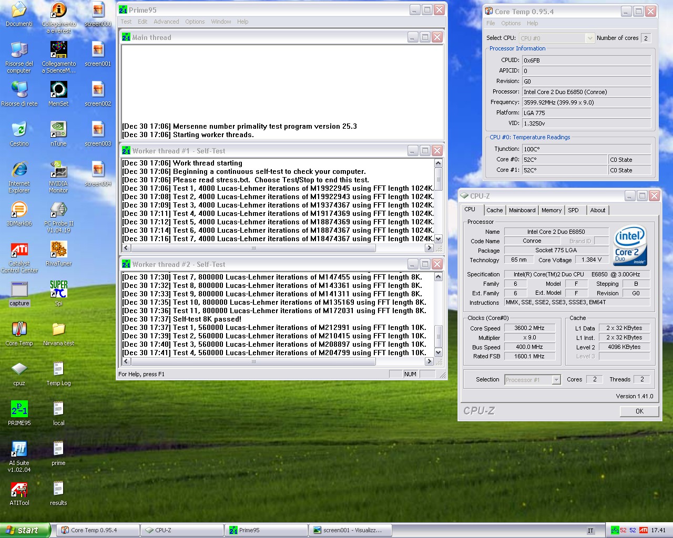The image size is (673, 538).
Task: Launch Collegamento a ScienceMark shortcut
Action: click(x=58, y=57)
